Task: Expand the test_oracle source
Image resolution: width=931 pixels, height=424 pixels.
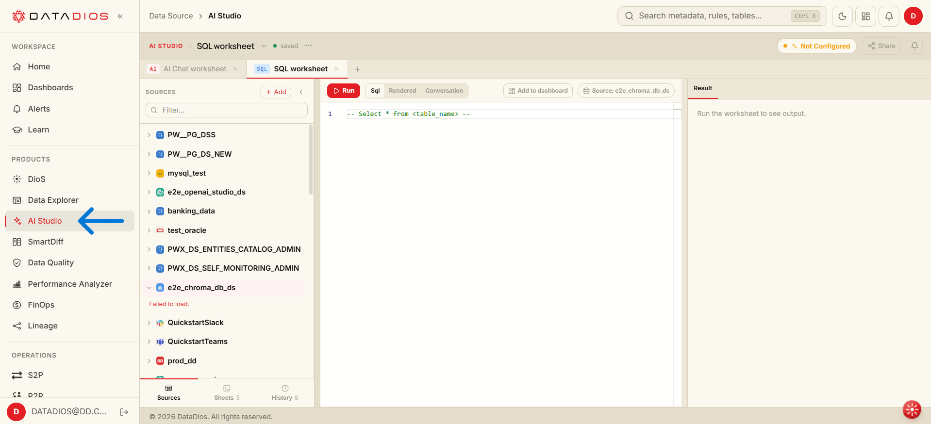Action: click(149, 230)
